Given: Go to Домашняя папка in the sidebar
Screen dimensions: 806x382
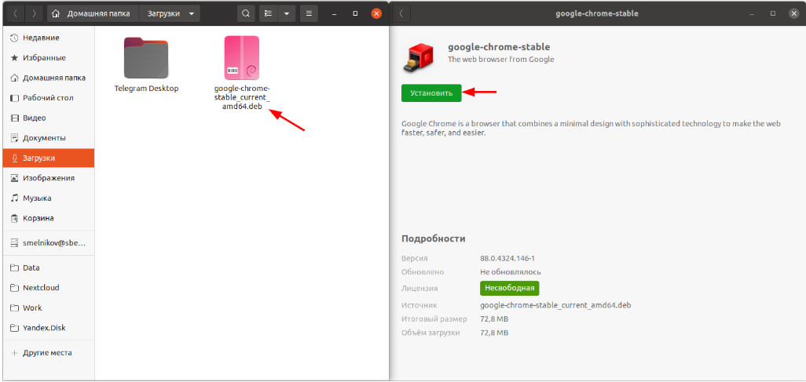Looking at the screenshot, I should (x=49, y=78).
